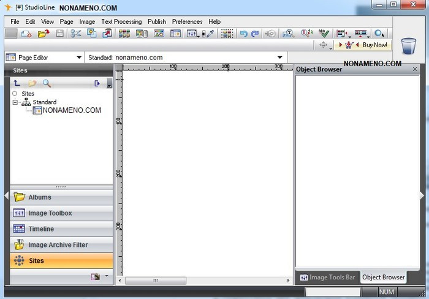
Task: Click the Undo arrow icon
Action: click(x=243, y=34)
